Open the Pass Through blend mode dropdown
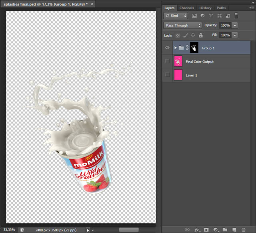The width and height of the screenshot is (256, 233). click(x=183, y=26)
